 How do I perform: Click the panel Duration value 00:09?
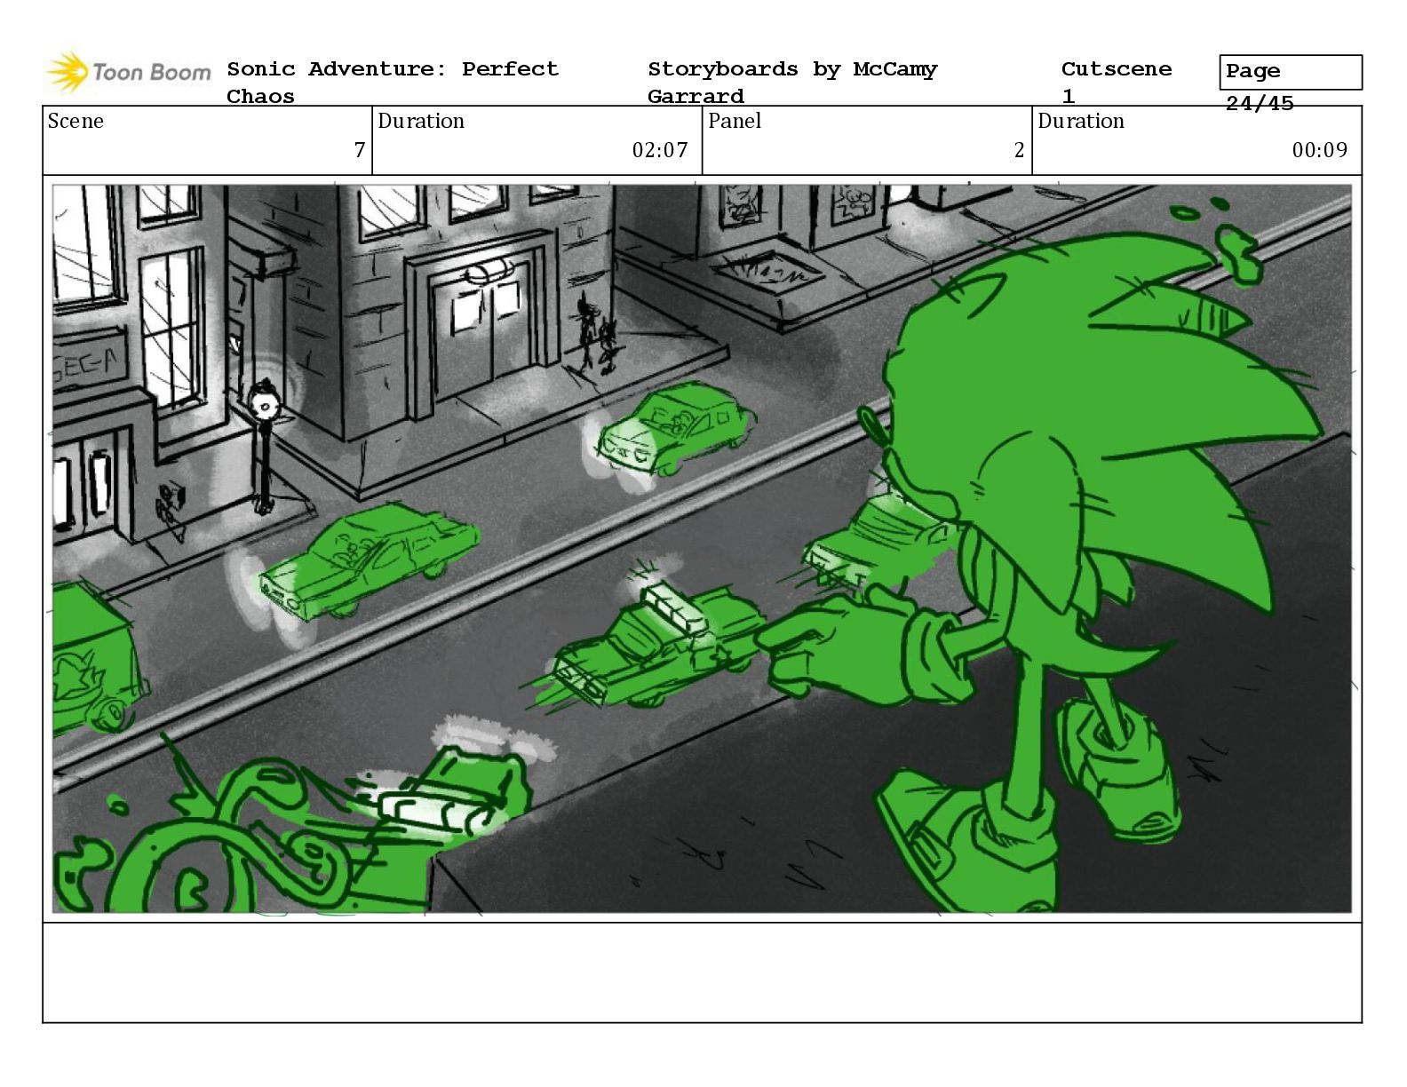[1320, 150]
